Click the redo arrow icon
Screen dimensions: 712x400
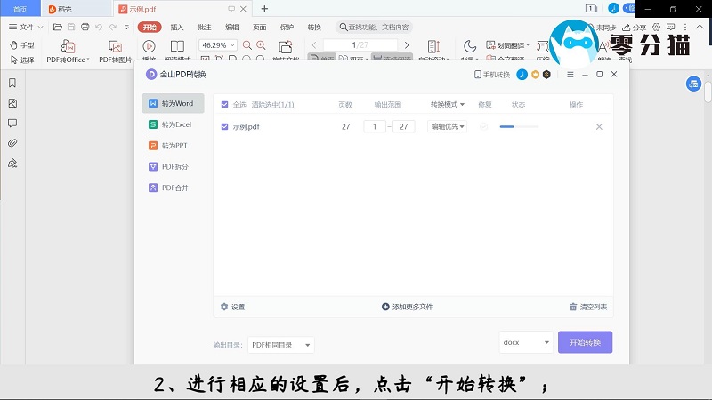tap(113, 28)
